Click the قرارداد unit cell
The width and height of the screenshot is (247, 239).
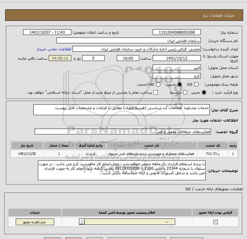click(90, 154)
